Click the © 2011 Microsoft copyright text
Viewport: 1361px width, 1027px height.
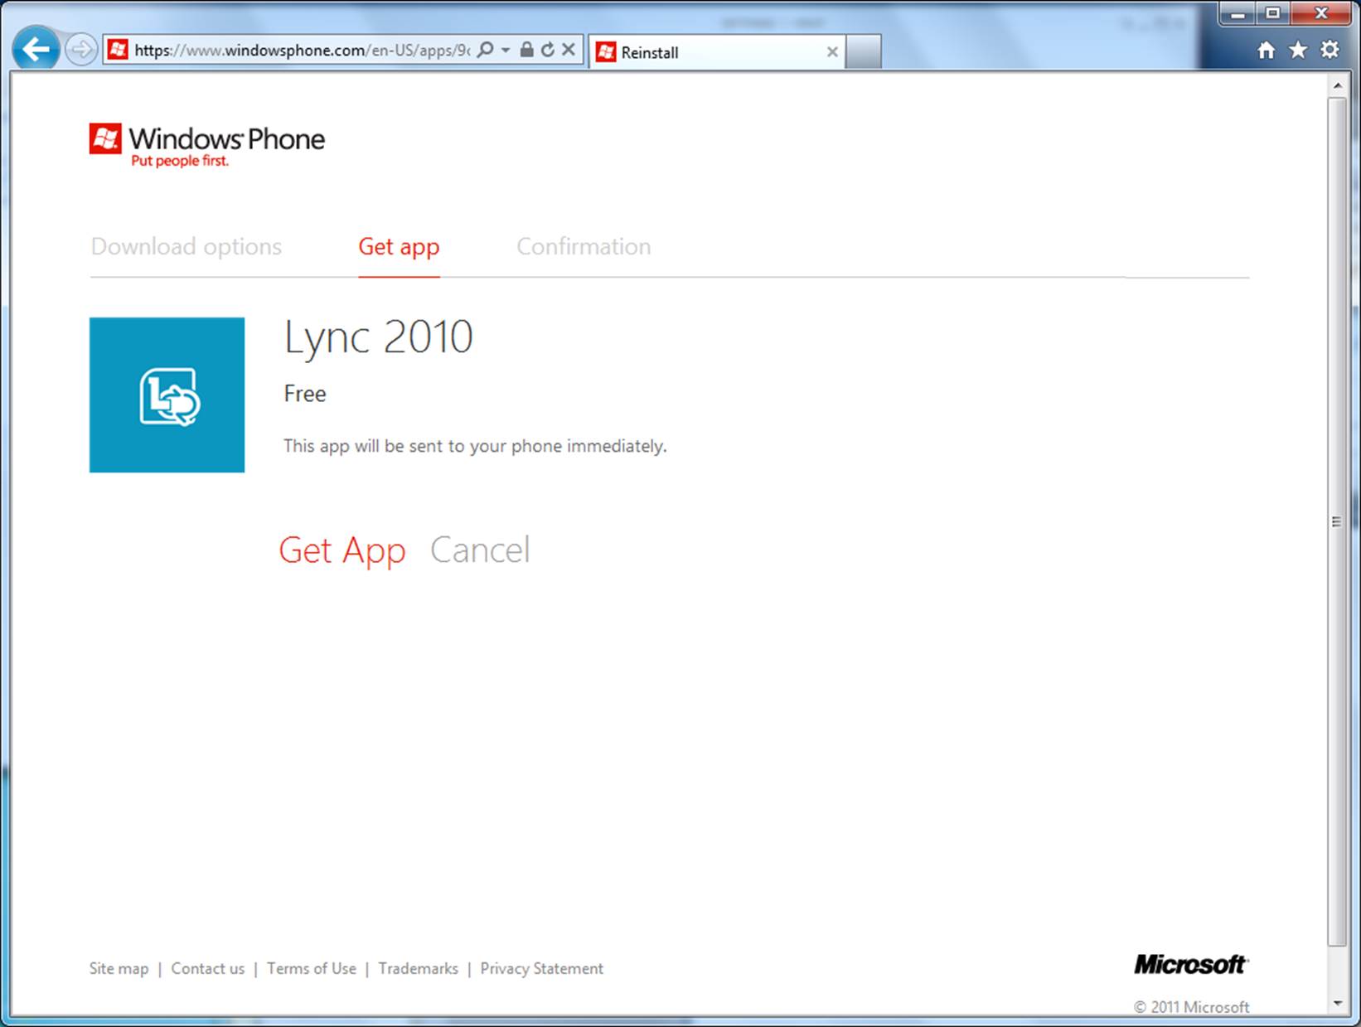coord(1191,1007)
